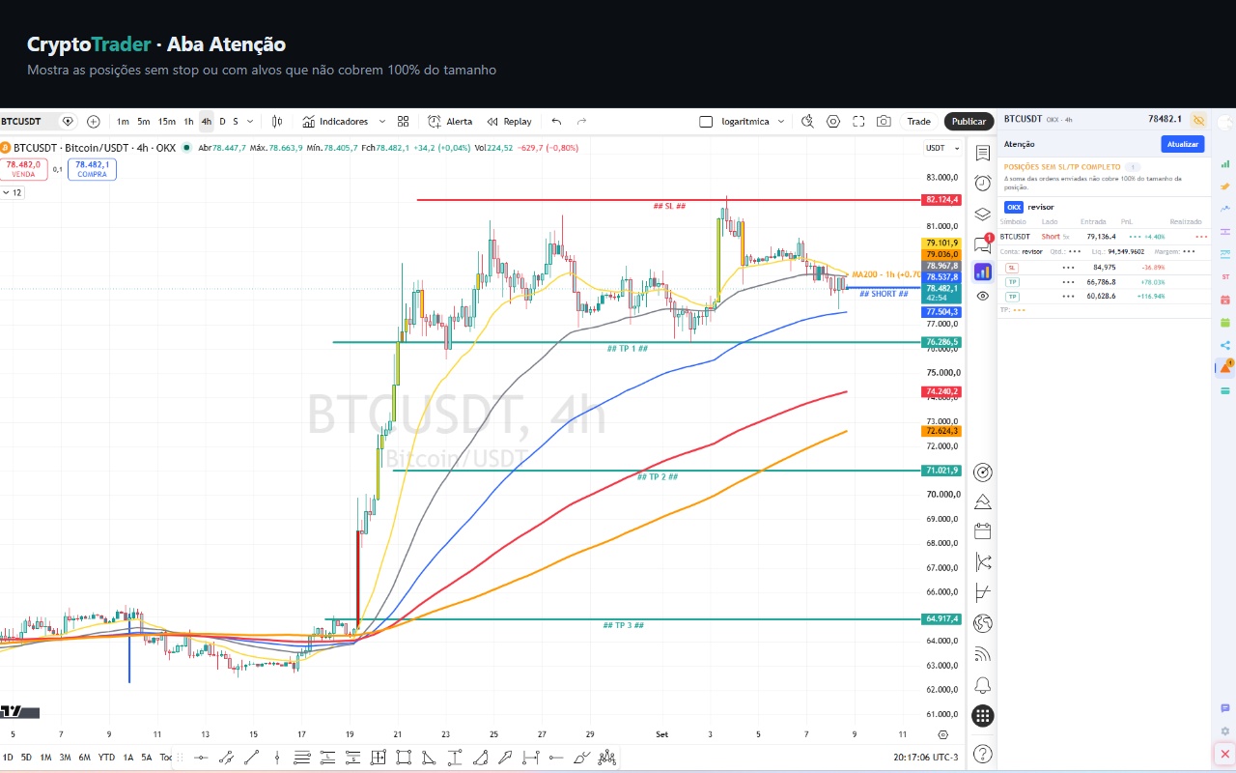
Task: Select the 1m timeframe
Action: [x=123, y=122]
